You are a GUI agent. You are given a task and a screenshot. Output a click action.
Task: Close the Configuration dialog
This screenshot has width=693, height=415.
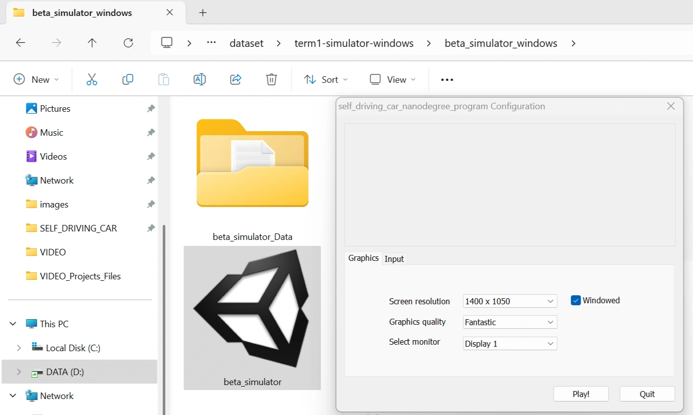(671, 106)
